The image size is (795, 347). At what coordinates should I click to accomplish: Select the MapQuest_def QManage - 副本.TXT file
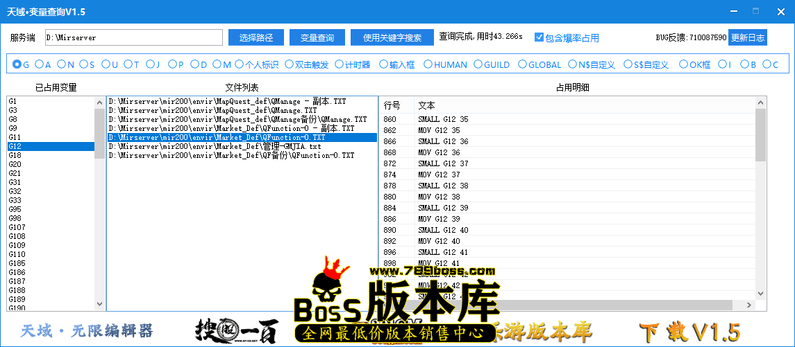coord(242,101)
